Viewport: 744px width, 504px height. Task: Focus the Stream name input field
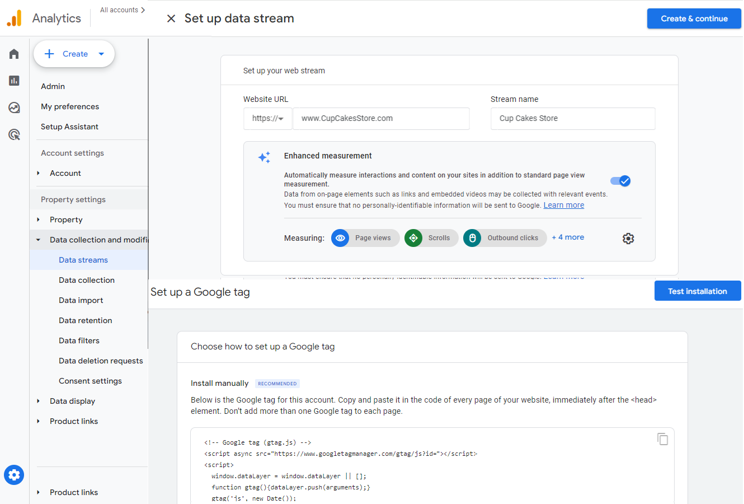(x=573, y=119)
